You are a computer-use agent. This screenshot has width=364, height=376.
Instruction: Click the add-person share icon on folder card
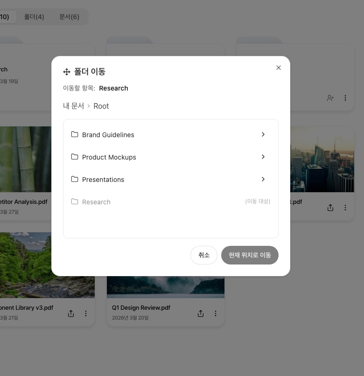pyautogui.click(x=330, y=98)
